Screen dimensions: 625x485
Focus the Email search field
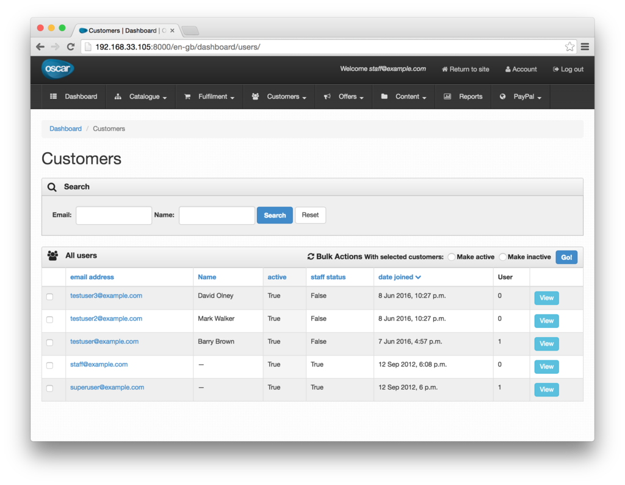click(x=114, y=216)
